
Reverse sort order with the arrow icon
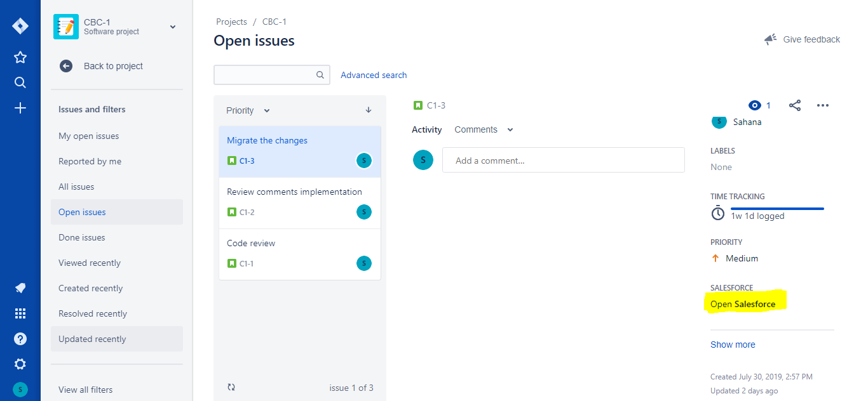(x=369, y=110)
